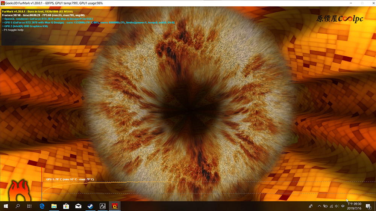
Task: Check battery status in system tray
Action: point(325,206)
